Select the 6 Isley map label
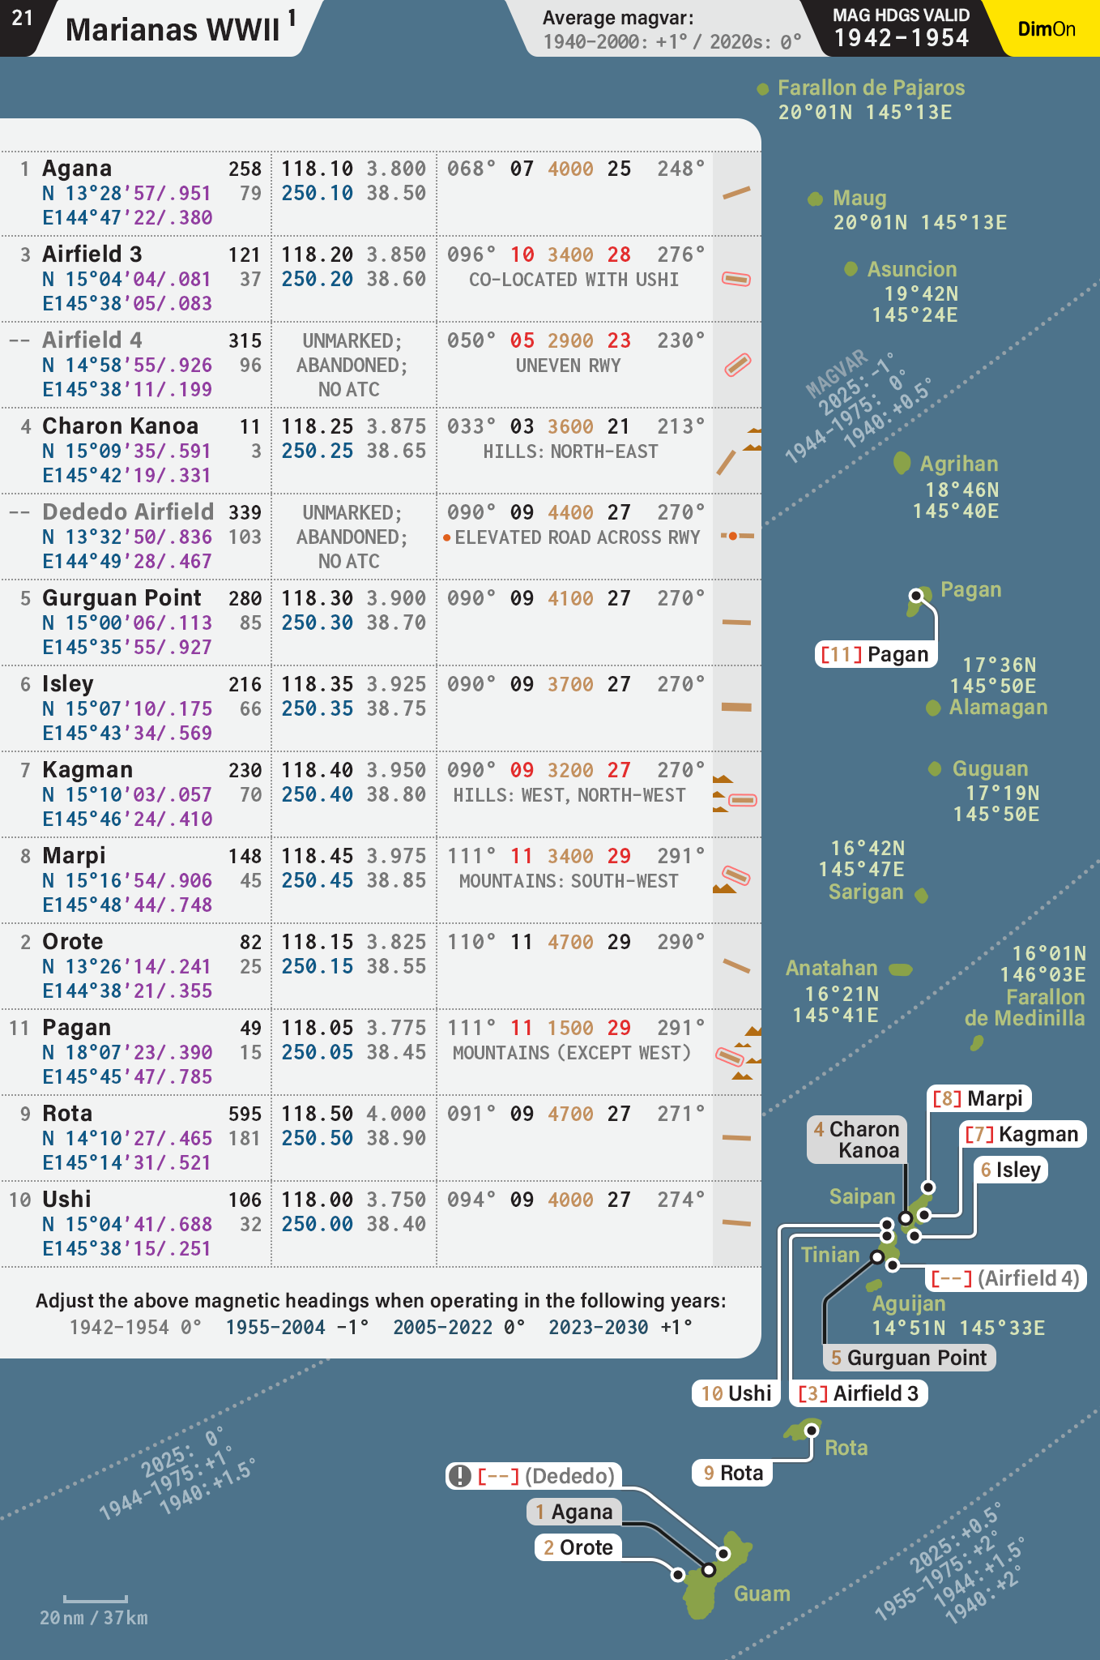This screenshot has height=1660, width=1100. 1010,1170
